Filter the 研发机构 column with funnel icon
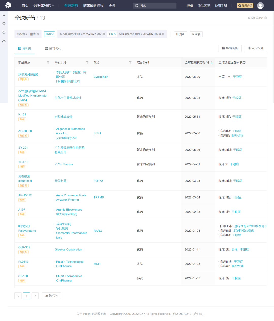 point(87,62)
